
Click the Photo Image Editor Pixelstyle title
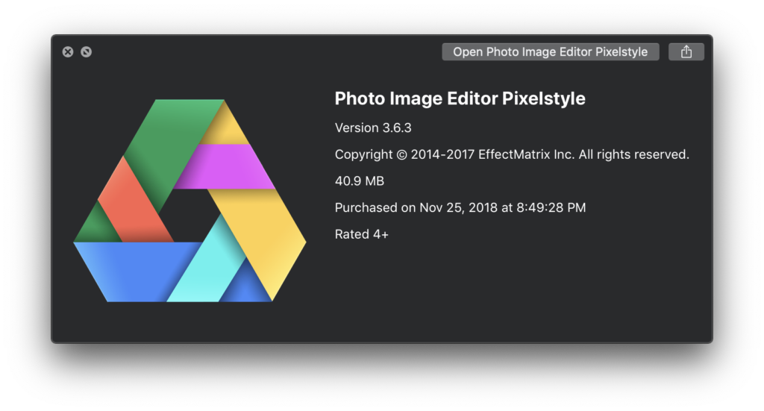[460, 99]
